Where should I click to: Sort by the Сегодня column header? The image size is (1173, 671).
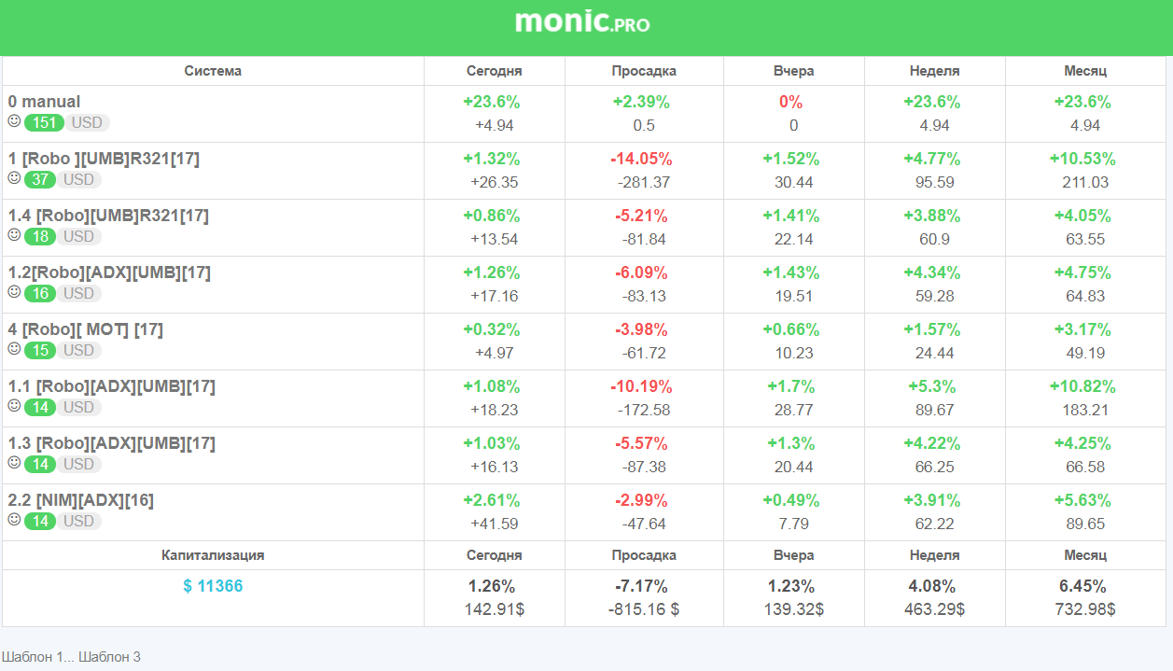(x=495, y=71)
